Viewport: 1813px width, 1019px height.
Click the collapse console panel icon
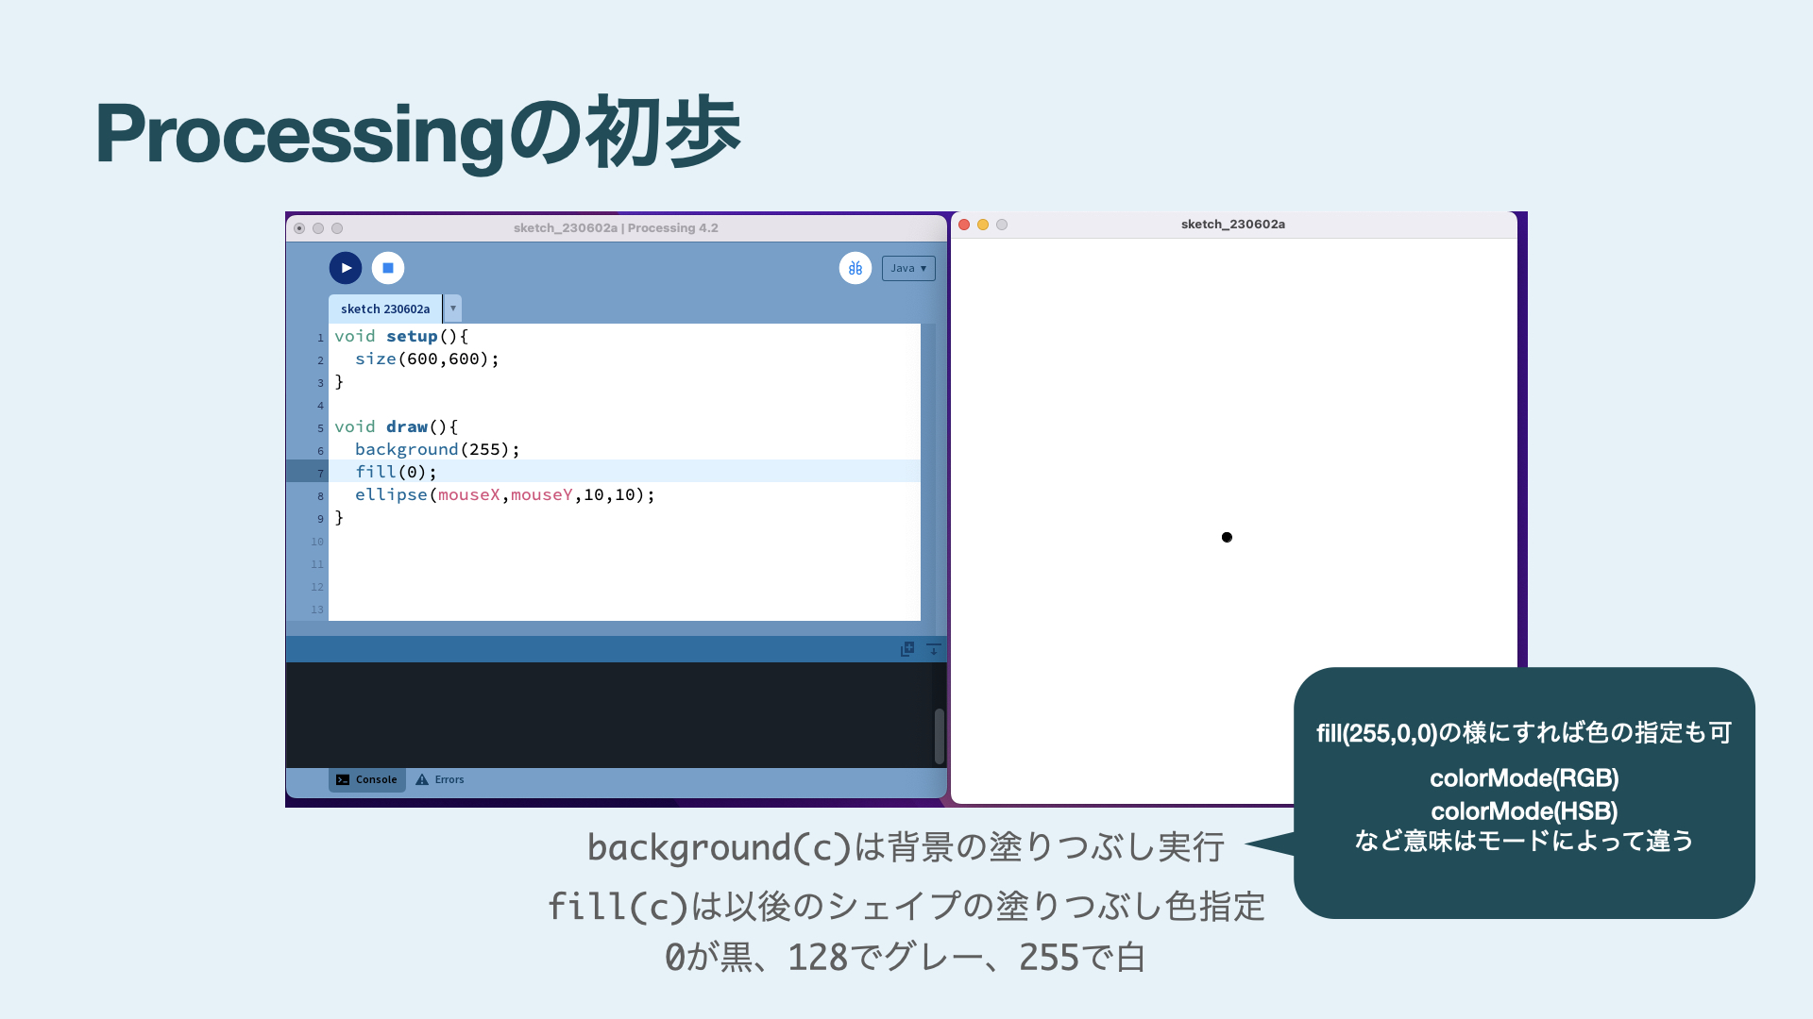click(934, 649)
